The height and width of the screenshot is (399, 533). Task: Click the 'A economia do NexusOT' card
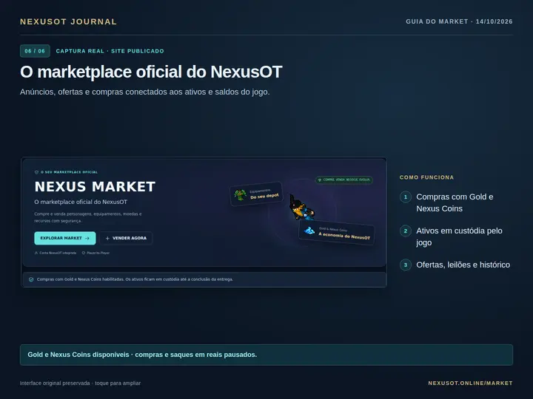337,233
